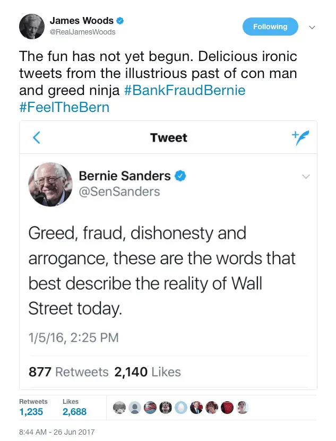Click the default egg liker avatar
The image size is (336, 441).
[181, 407]
